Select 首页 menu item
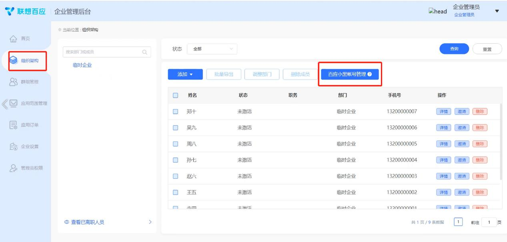The height and width of the screenshot is (242, 507). coord(24,39)
